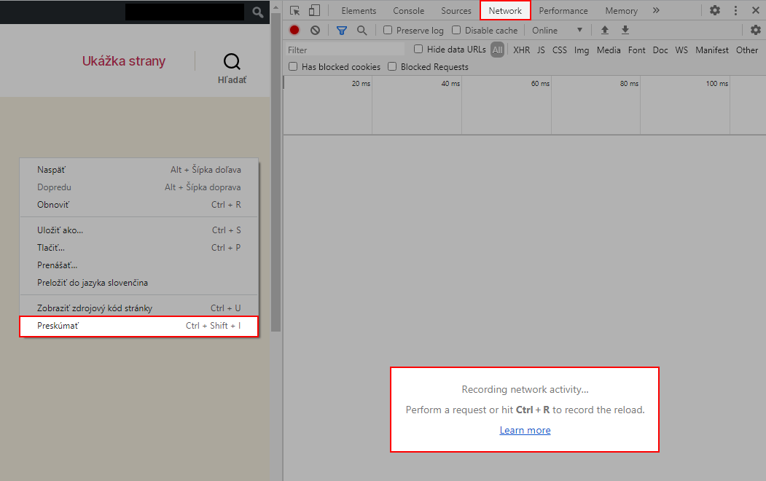This screenshot has width=766, height=481.
Task: Check Blocked Requests
Action: 392,66
